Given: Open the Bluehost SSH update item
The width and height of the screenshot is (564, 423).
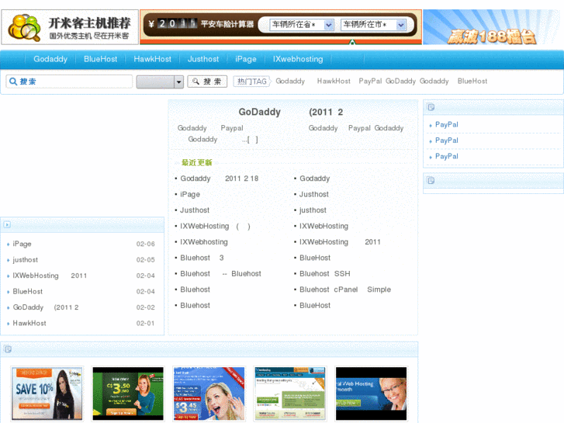Looking at the screenshot, I should point(325,274).
